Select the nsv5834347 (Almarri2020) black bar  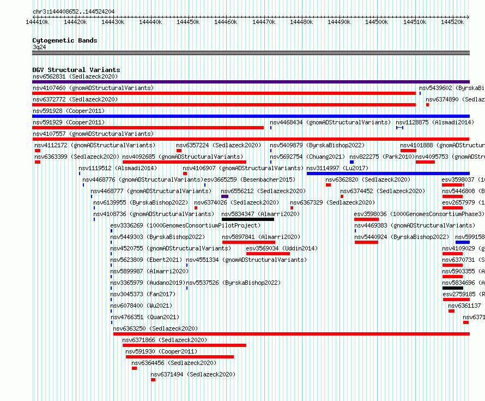tap(248, 219)
